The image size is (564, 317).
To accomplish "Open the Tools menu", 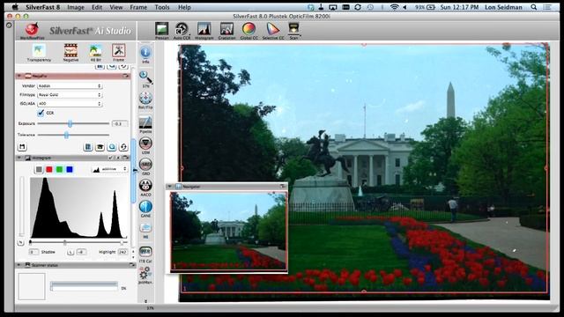I will click(x=162, y=7).
